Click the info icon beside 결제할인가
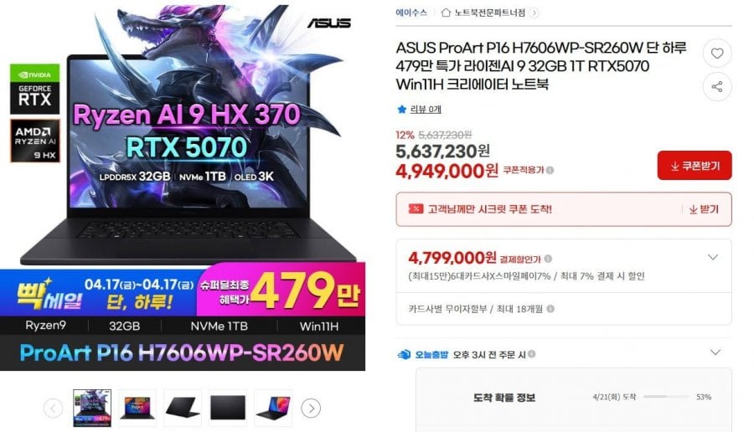This screenshot has width=754, height=432. coord(548,259)
